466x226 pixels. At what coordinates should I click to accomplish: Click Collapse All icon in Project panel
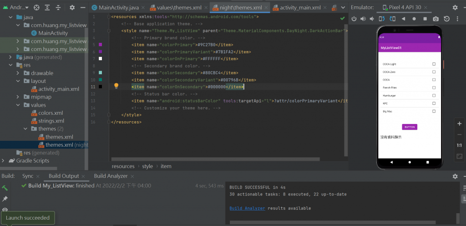tap(58, 7)
